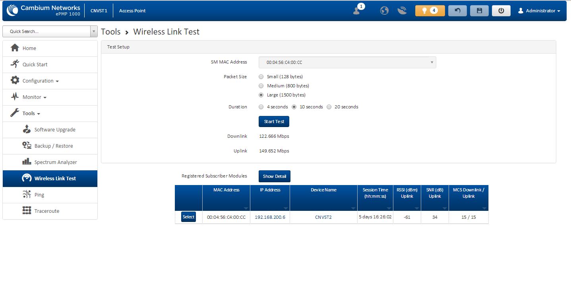
Task: Open Device Name column filter arrow
Action: [x=353, y=208]
